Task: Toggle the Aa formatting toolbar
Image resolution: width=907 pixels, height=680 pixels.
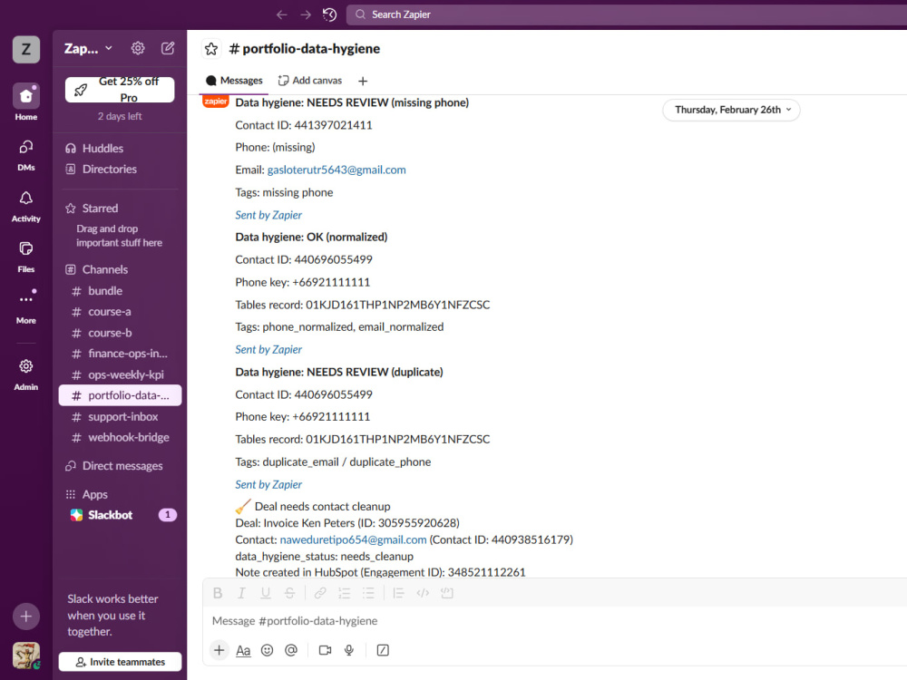Action: (x=243, y=650)
